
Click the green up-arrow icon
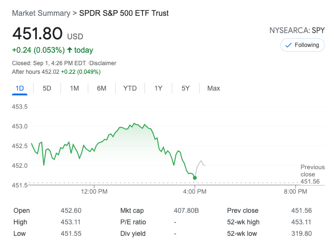pyautogui.click(x=70, y=50)
